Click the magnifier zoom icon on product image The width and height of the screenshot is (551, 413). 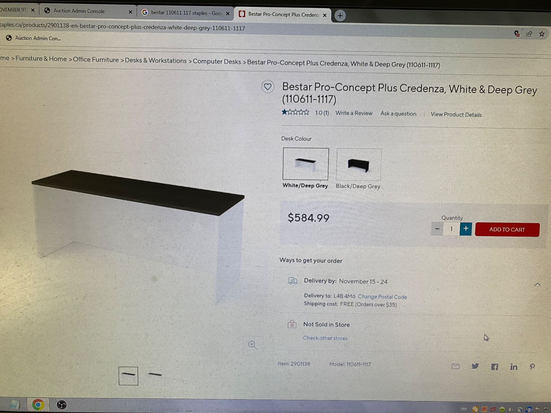point(253,345)
